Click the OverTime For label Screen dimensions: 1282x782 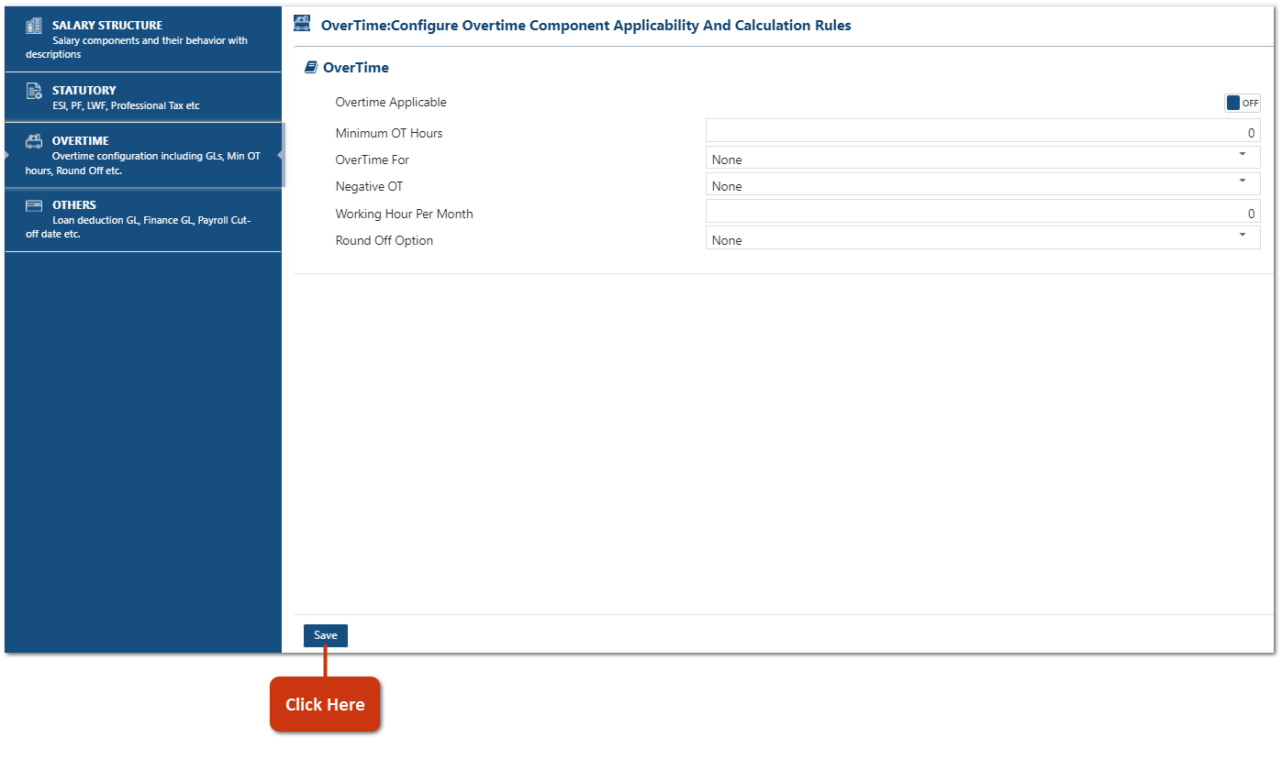pos(373,160)
